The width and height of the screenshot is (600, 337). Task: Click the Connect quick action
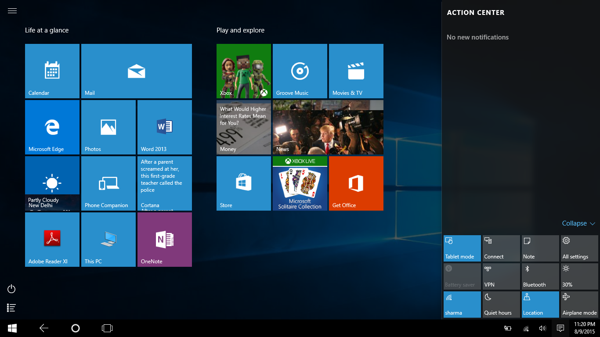coord(501,248)
